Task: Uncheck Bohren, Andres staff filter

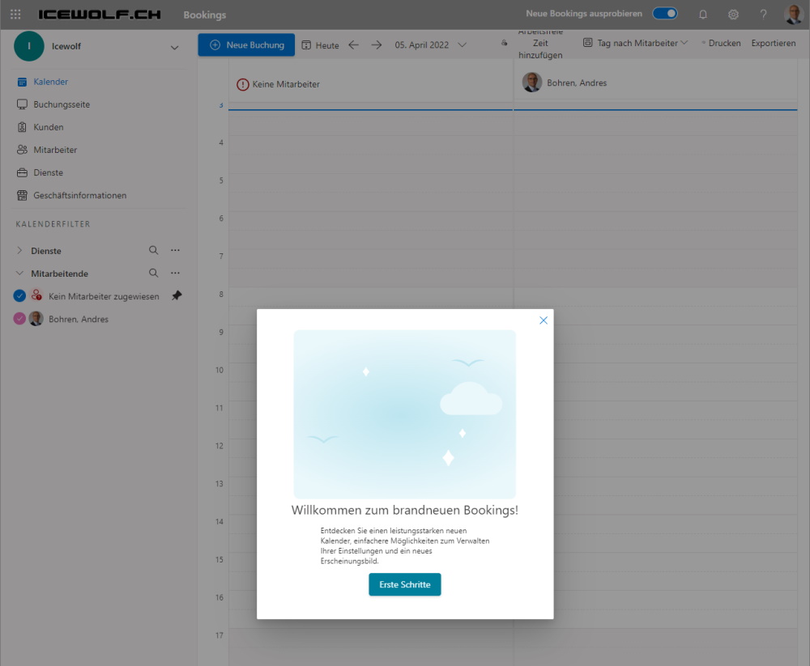Action: 19,319
